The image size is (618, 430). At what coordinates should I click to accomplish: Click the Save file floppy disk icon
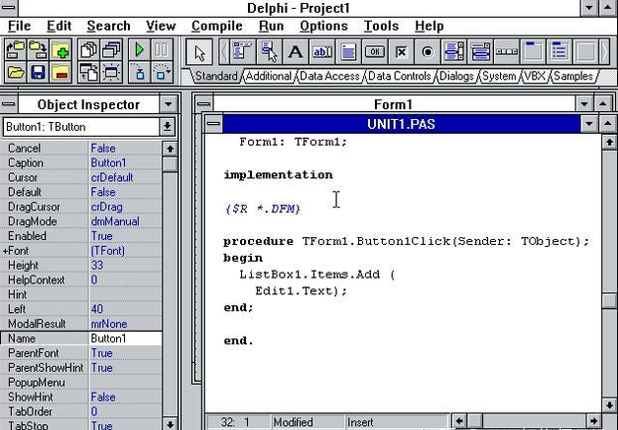click(x=39, y=72)
